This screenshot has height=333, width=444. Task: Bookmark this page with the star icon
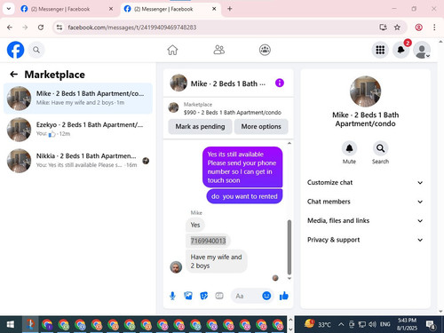[397, 28]
